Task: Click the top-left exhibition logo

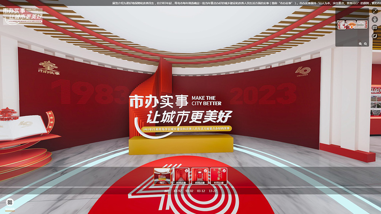Action: pyautogui.click(x=23, y=15)
